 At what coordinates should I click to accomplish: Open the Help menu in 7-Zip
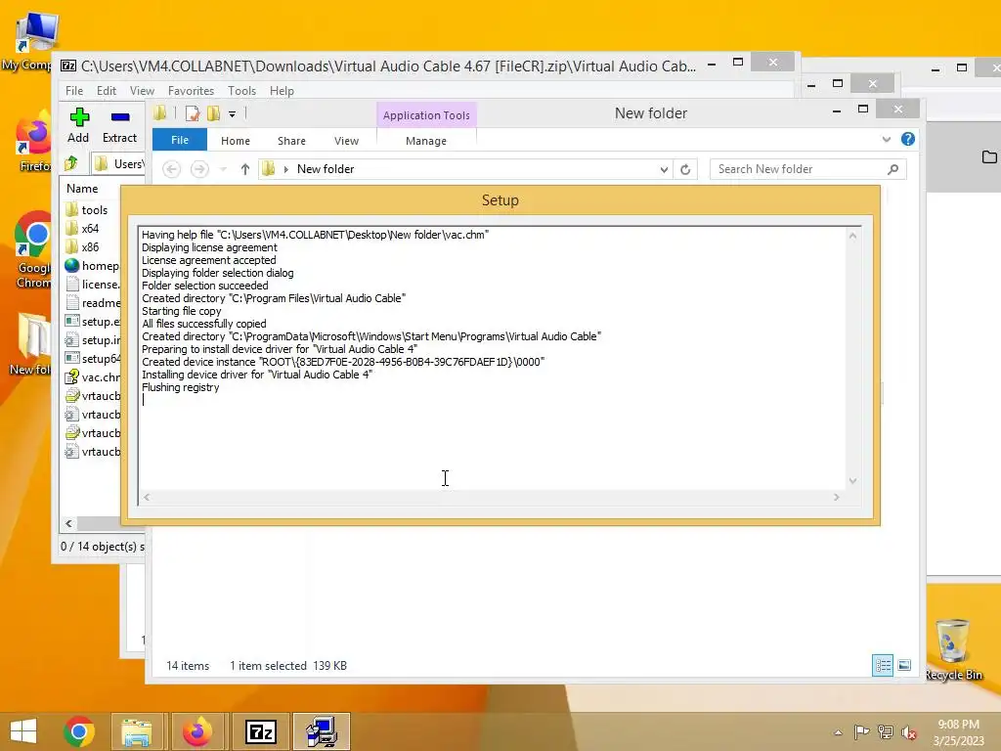(282, 91)
